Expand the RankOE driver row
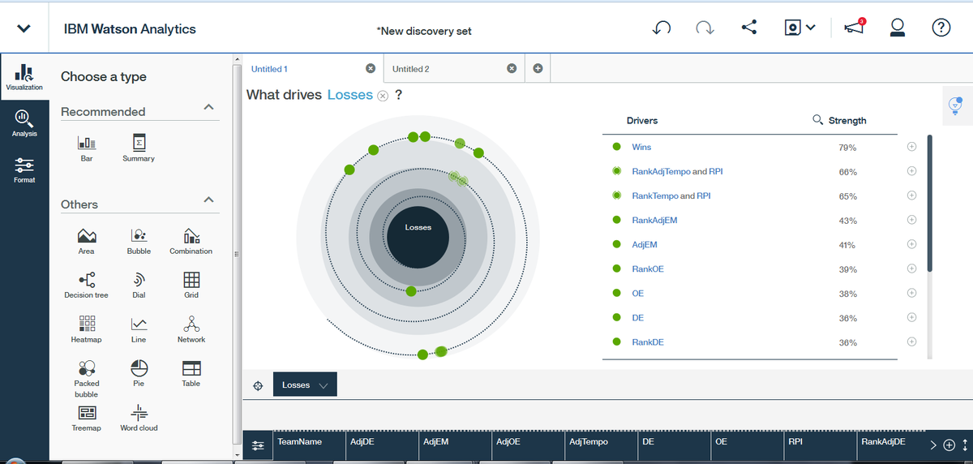973x464 pixels. (x=911, y=269)
